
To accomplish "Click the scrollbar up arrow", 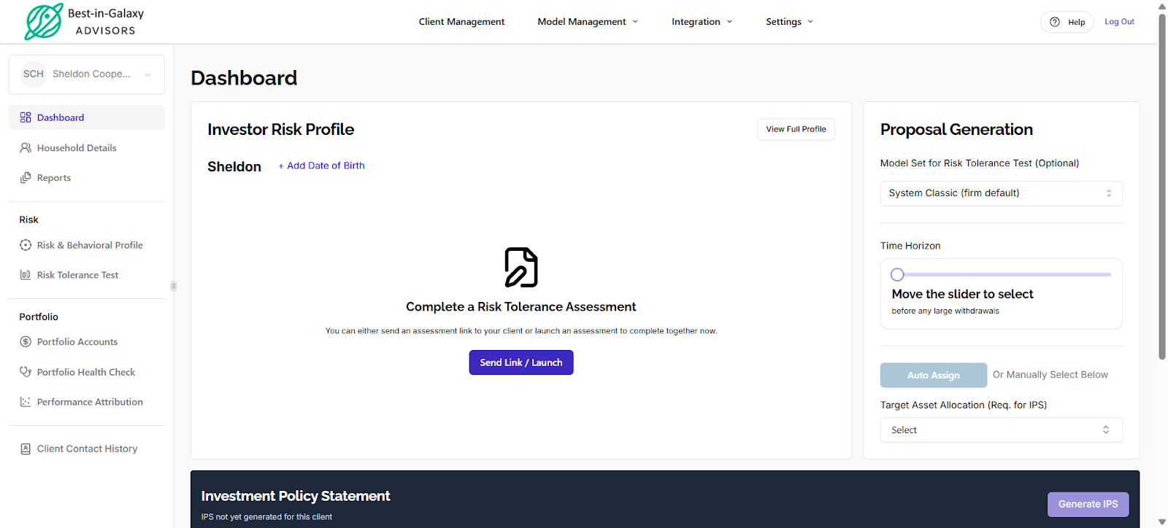I will point(1162,6).
